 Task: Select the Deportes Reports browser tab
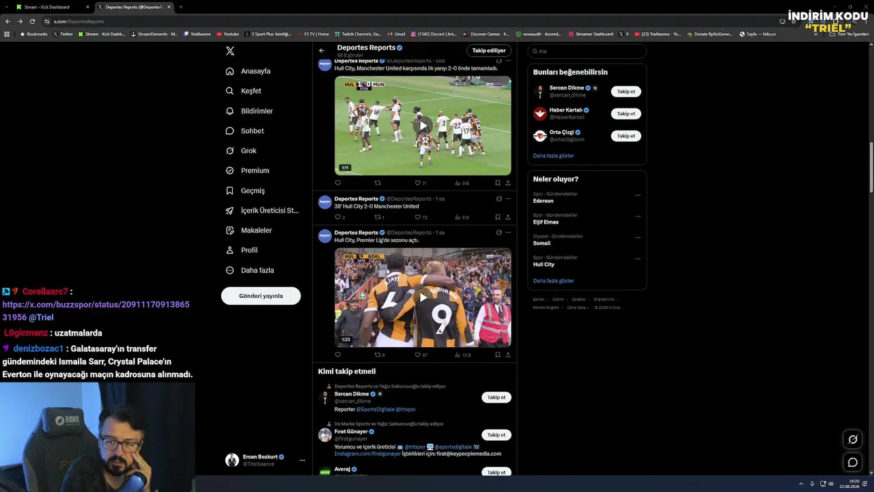tap(134, 7)
